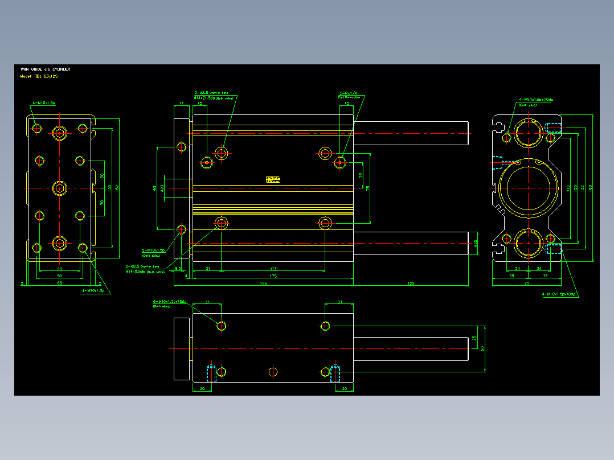Click the yellow nameplate label on cylinder body
Viewport: 614px width, 460px height.
point(273,179)
